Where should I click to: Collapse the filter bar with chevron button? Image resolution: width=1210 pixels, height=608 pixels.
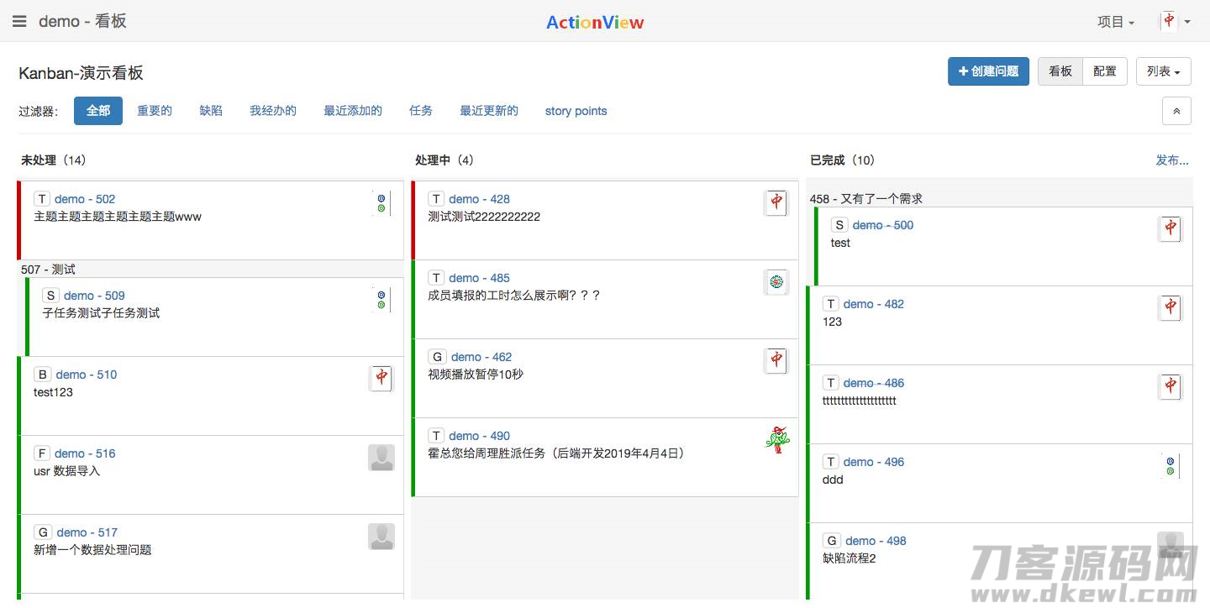pos(1176,111)
